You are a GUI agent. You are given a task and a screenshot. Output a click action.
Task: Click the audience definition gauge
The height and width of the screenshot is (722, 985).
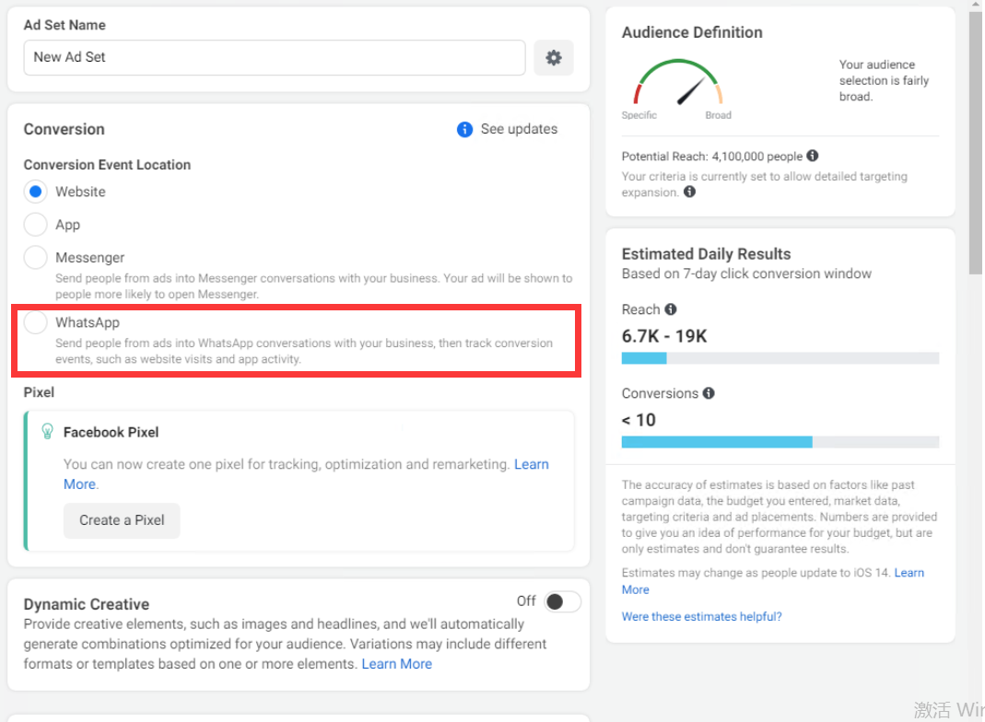pyautogui.click(x=678, y=86)
